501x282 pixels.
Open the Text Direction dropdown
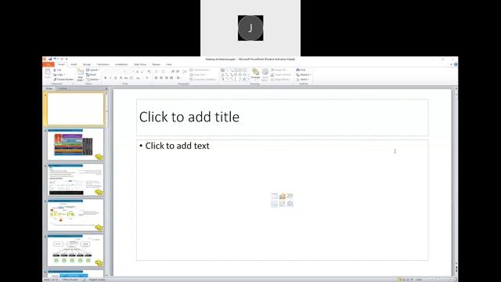(x=200, y=70)
